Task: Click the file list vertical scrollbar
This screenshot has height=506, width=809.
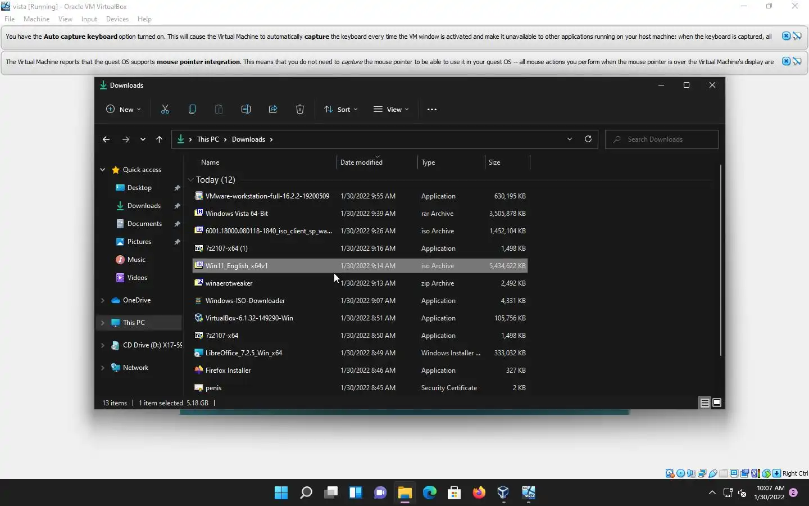Action: pyautogui.click(x=720, y=260)
